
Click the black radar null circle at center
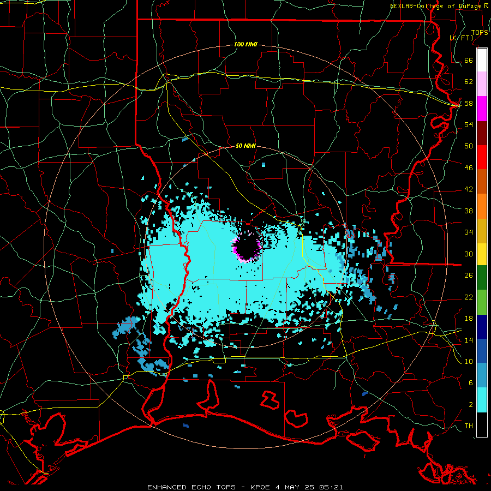(247, 247)
